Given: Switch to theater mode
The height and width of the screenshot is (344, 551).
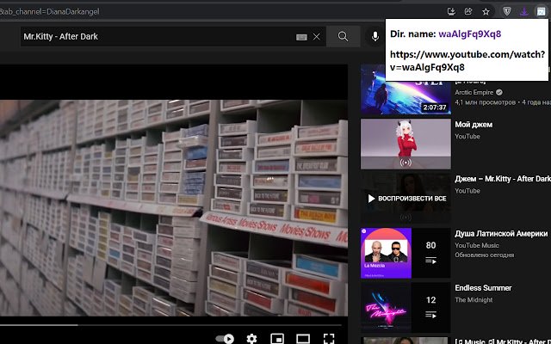Looking at the screenshot, I should point(303,339).
